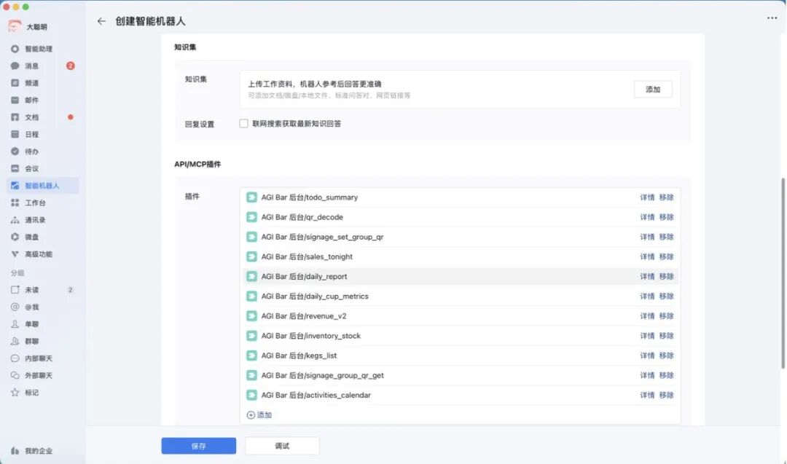Click the circled-plus 添加 plugin link
The image size is (787, 464).
259,415
